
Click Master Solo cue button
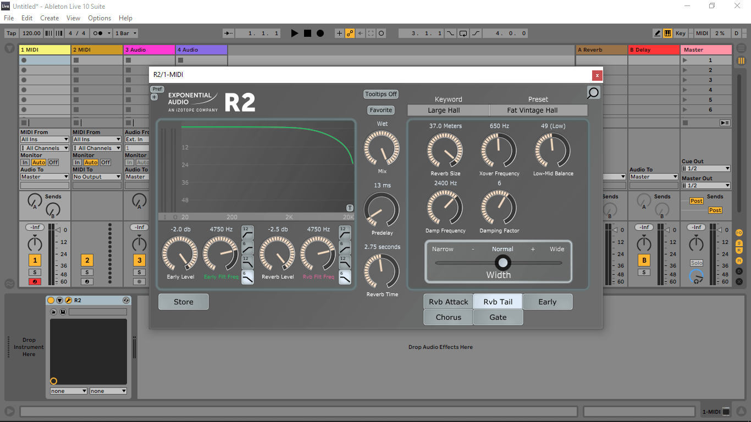tap(697, 263)
